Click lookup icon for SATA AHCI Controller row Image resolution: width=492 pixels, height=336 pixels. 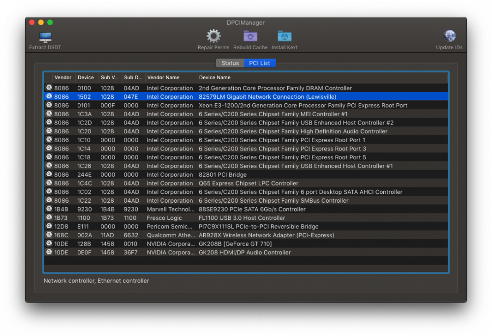49,191
